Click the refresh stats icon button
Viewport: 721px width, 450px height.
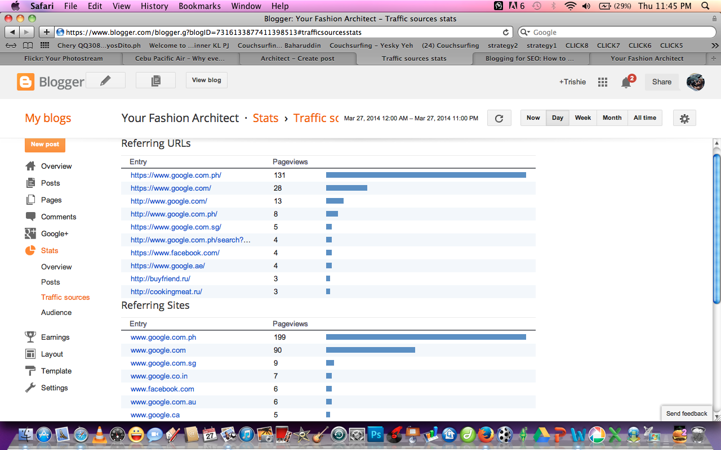point(499,118)
